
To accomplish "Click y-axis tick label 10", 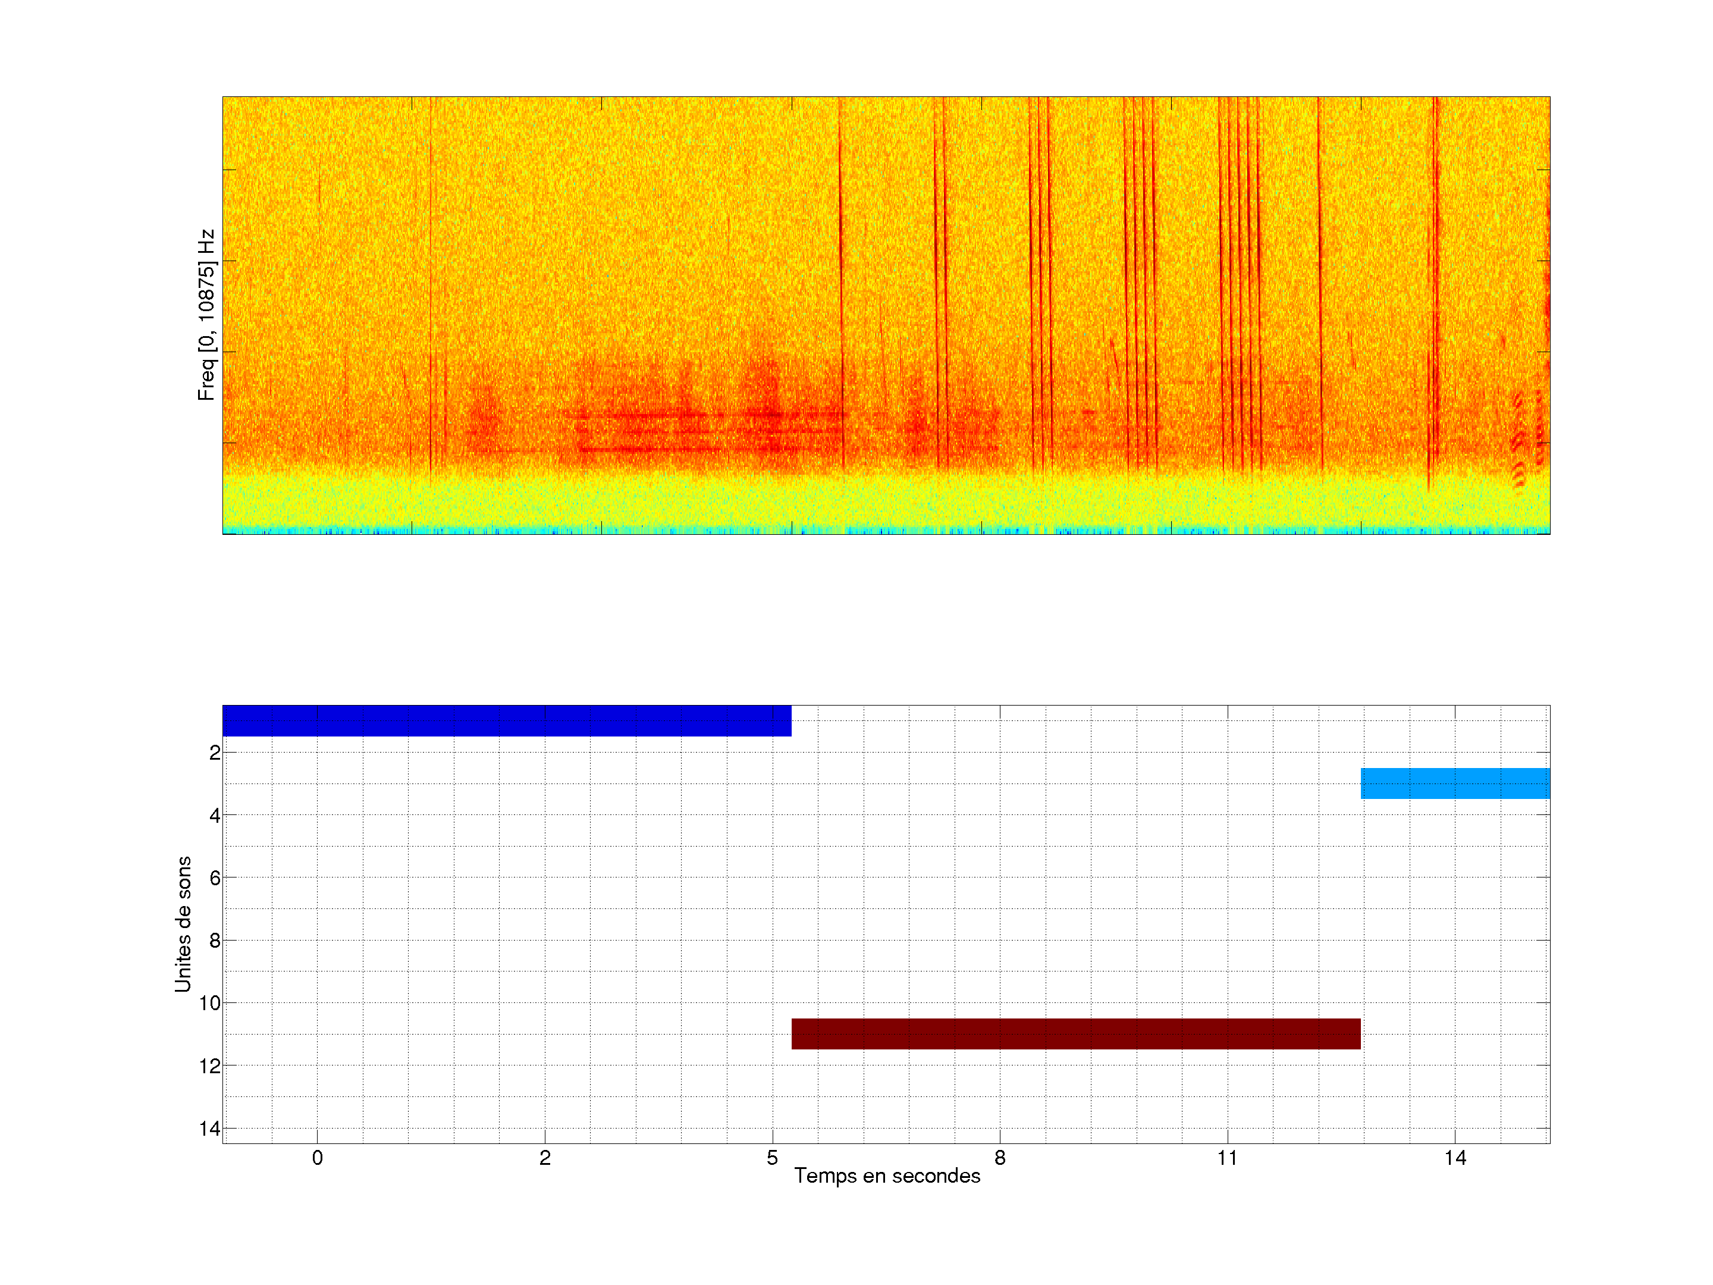I will [209, 1003].
